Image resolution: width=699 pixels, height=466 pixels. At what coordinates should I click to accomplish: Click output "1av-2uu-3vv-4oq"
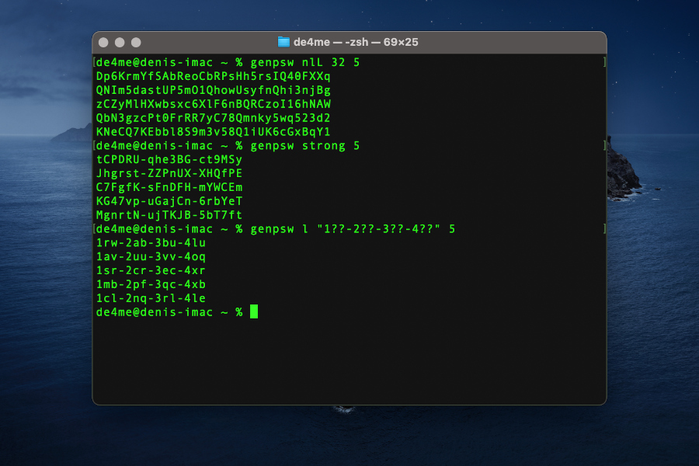(x=151, y=257)
